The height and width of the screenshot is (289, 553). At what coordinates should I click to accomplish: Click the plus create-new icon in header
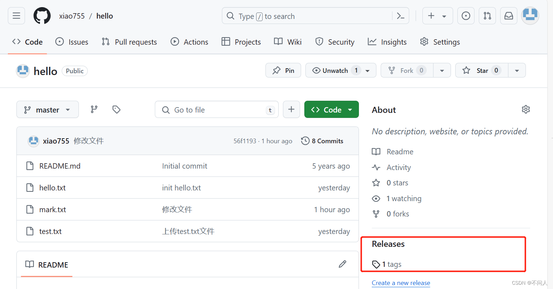coord(431,16)
